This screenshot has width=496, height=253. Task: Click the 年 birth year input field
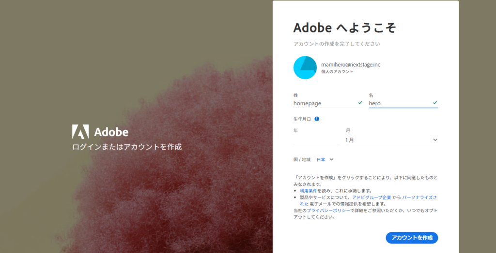click(316, 140)
